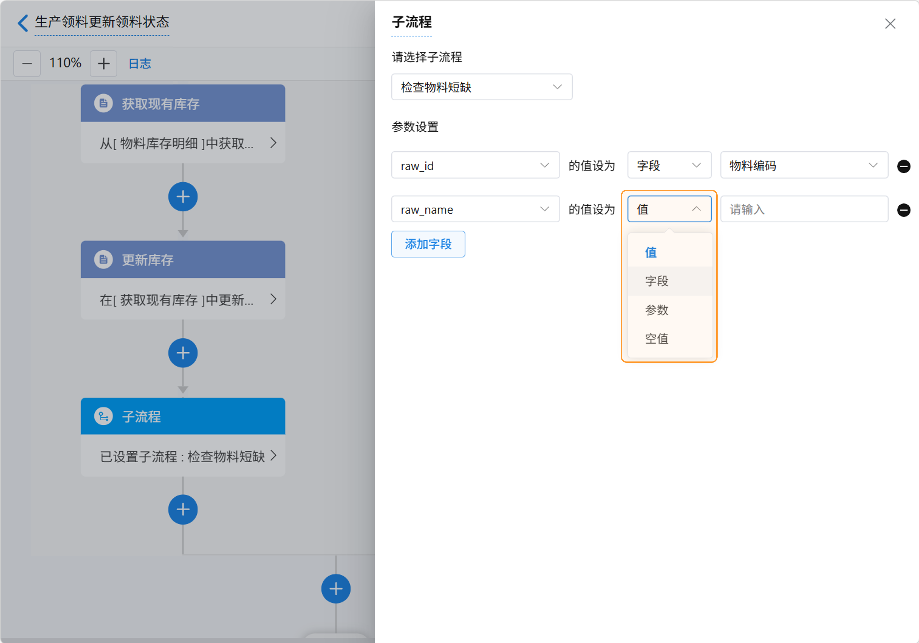Zoom out with the minus button
This screenshot has width=919, height=643.
tap(27, 63)
